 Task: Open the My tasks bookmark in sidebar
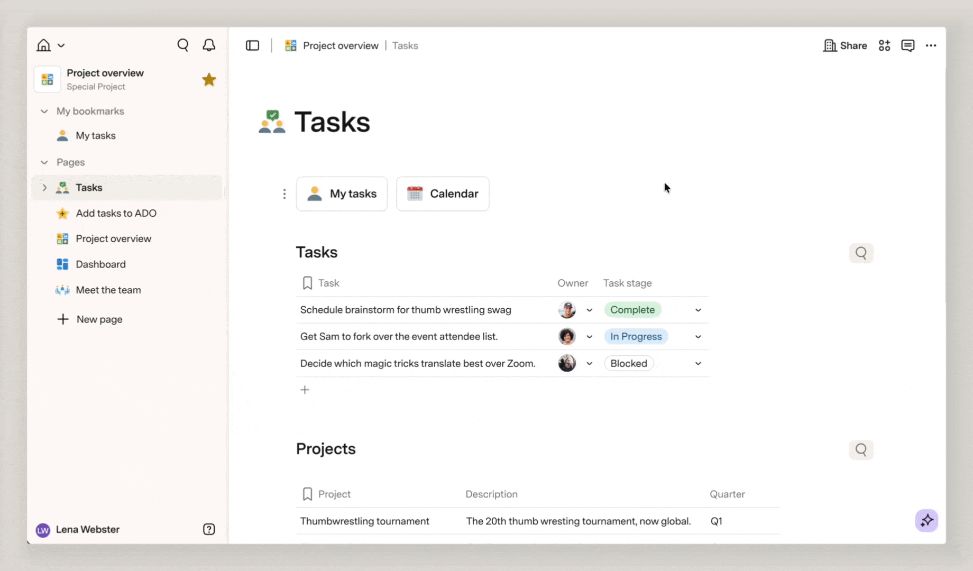(x=127, y=136)
